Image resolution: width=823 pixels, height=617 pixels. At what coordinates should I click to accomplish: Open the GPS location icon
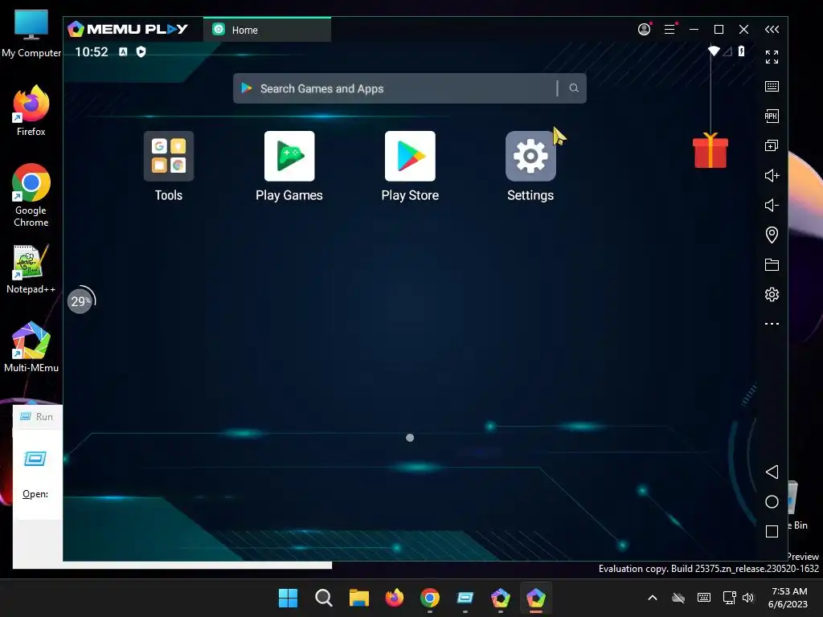(x=772, y=235)
